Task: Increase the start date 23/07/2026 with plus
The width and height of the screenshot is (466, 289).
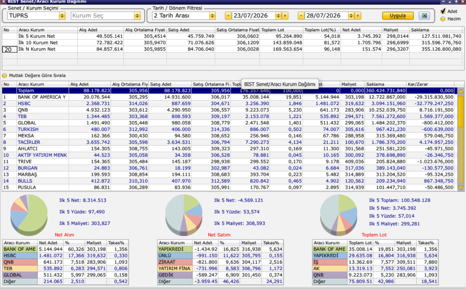Action: [285, 16]
